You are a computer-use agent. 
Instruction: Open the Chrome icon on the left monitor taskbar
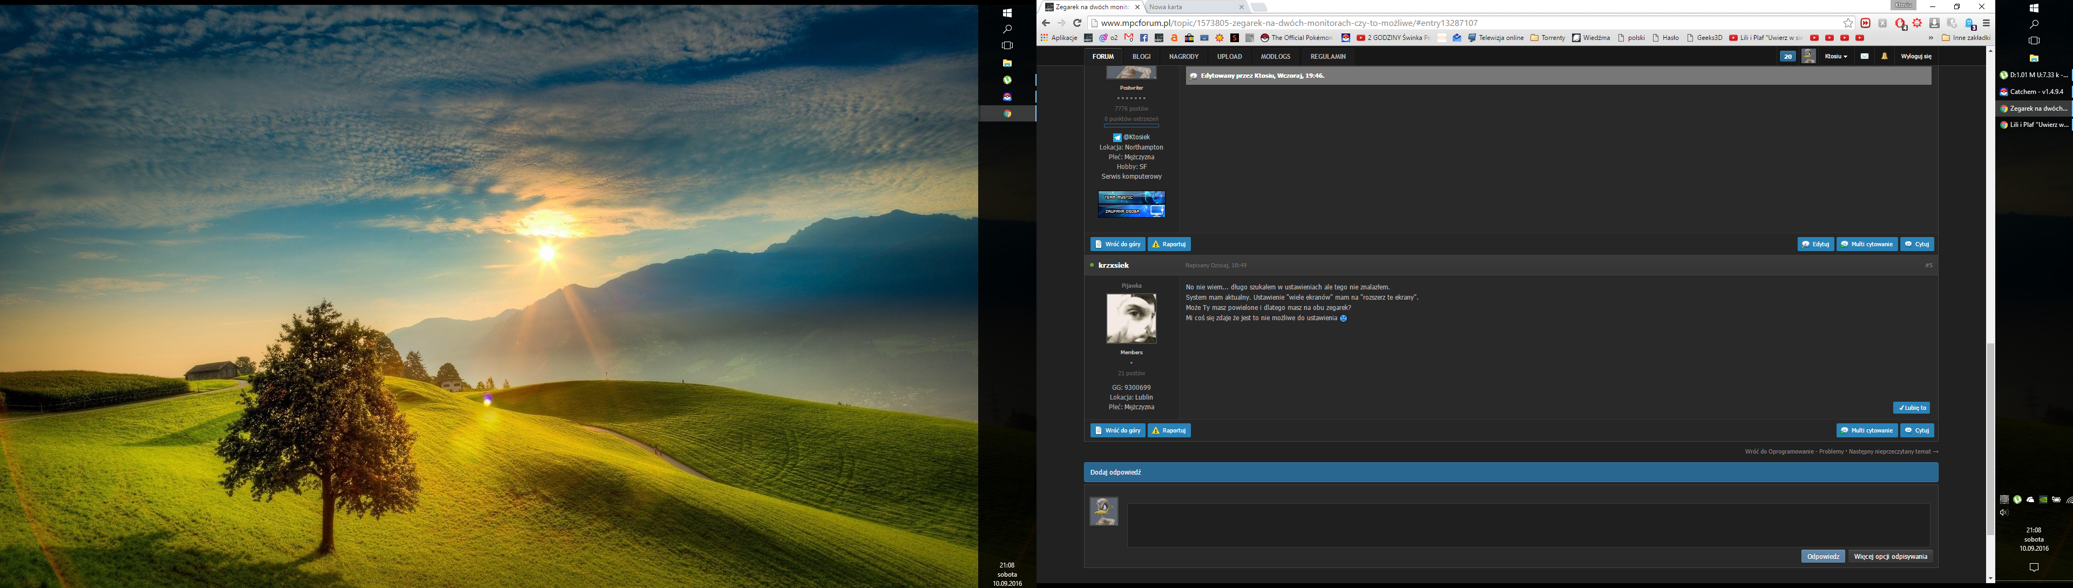pos(1007,114)
